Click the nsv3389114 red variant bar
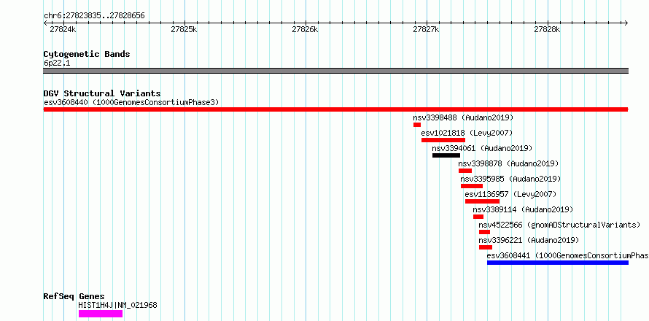Viewport: 649px width, 321px height. coord(478,217)
